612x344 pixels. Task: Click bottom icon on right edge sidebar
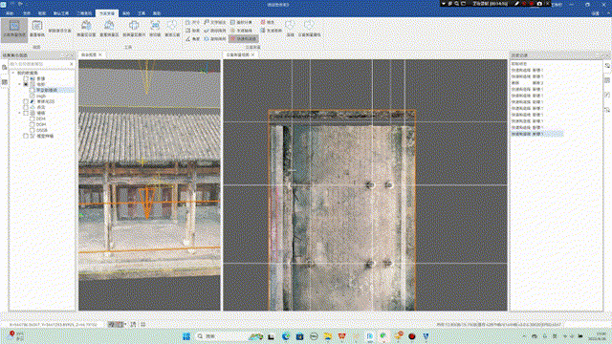(608, 110)
